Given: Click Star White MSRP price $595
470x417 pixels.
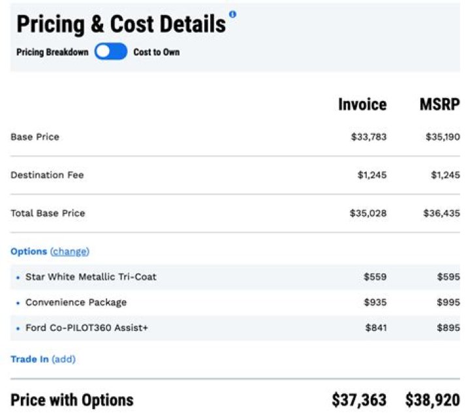Looking at the screenshot, I should tap(448, 277).
